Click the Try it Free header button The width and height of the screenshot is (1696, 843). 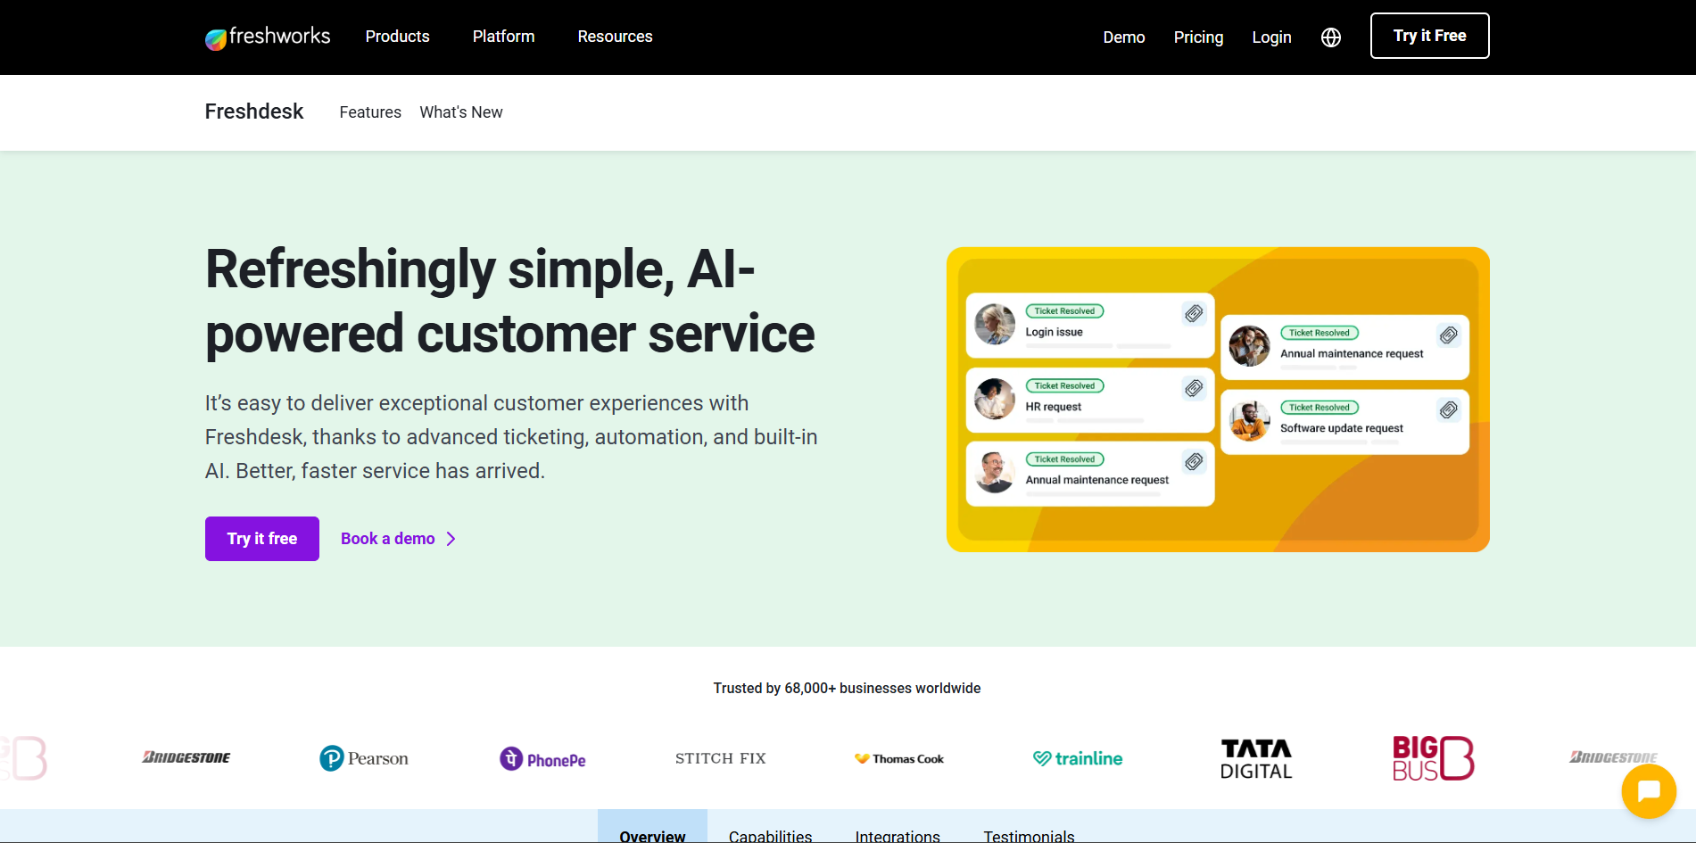pos(1430,36)
